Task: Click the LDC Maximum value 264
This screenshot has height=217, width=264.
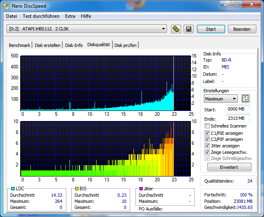Action: pyautogui.click(x=59, y=201)
